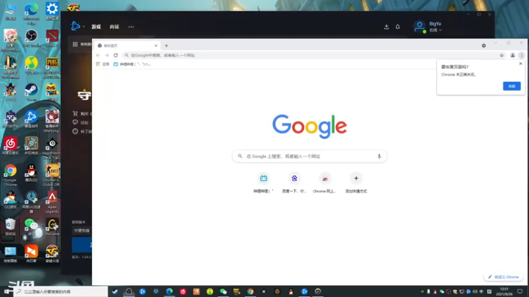Screen dimensions: 529x297
Task: Select the new tab page tab
Action: pos(127,46)
